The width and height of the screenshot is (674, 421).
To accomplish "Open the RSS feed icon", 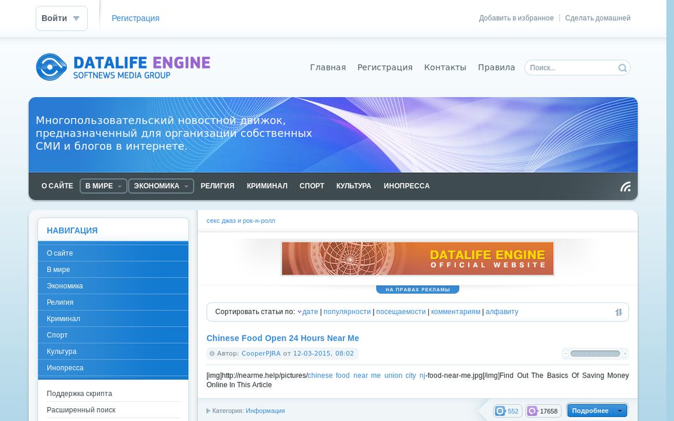I will [625, 186].
